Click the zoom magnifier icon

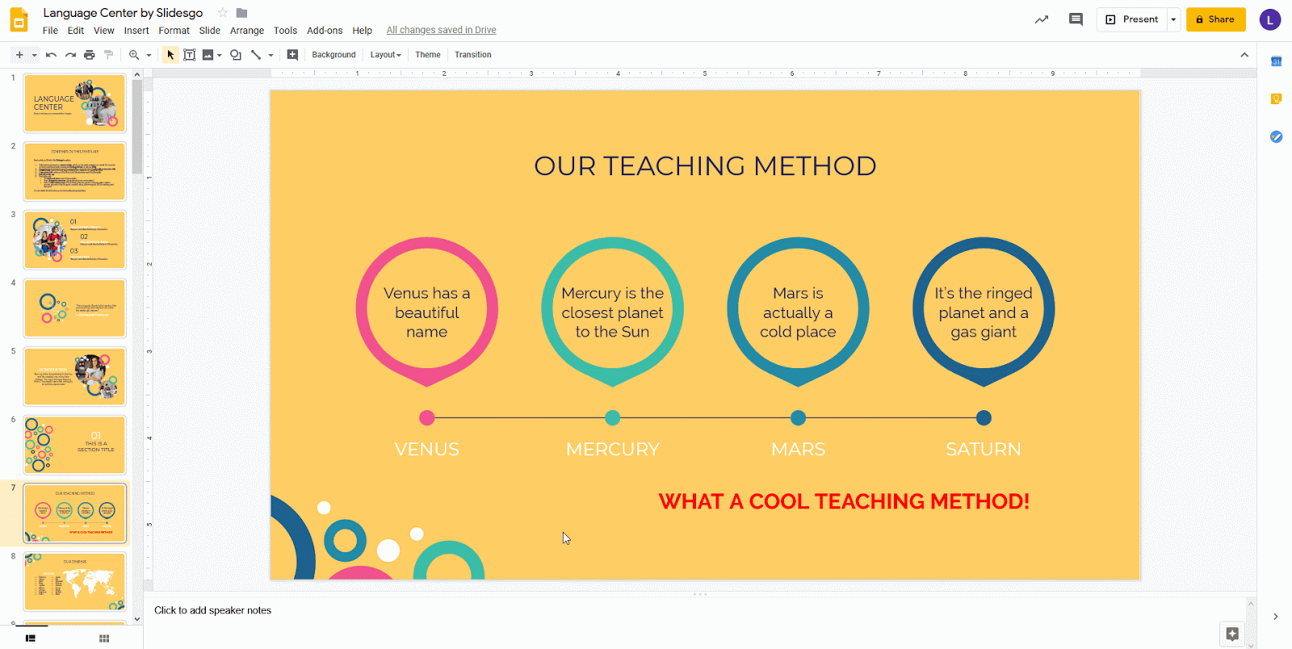(134, 55)
